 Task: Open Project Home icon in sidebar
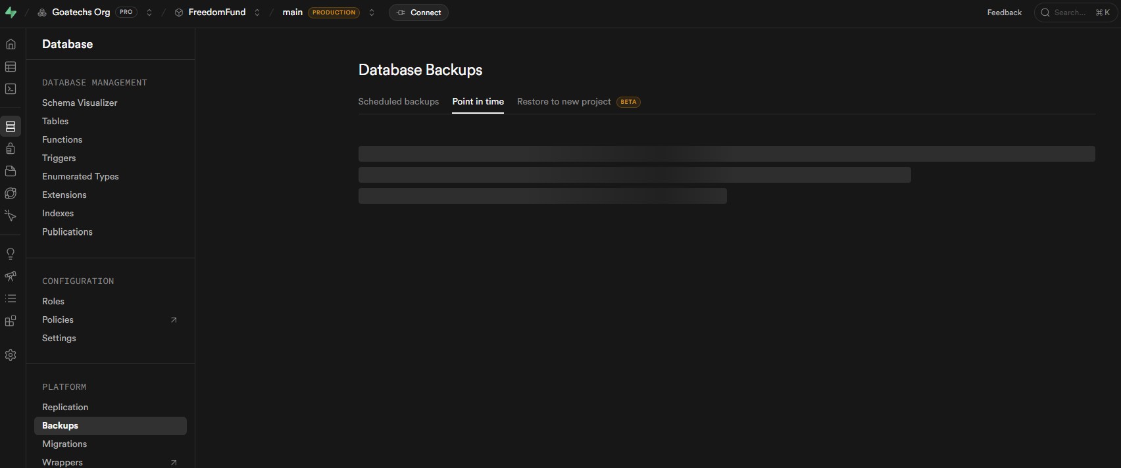11,44
